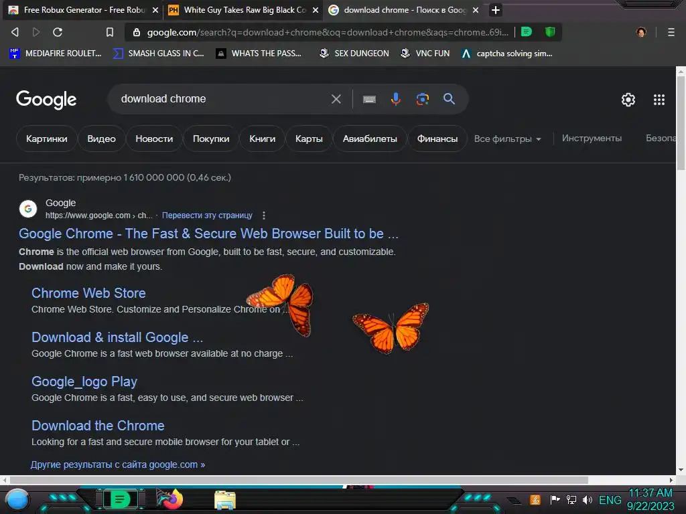The image size is (686, 514).
Task: Open File Explorer from the taskbar
Action: point(225,501)
